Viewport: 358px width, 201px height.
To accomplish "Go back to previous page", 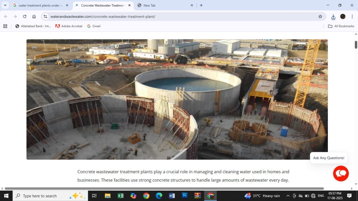I will (6, 16).
